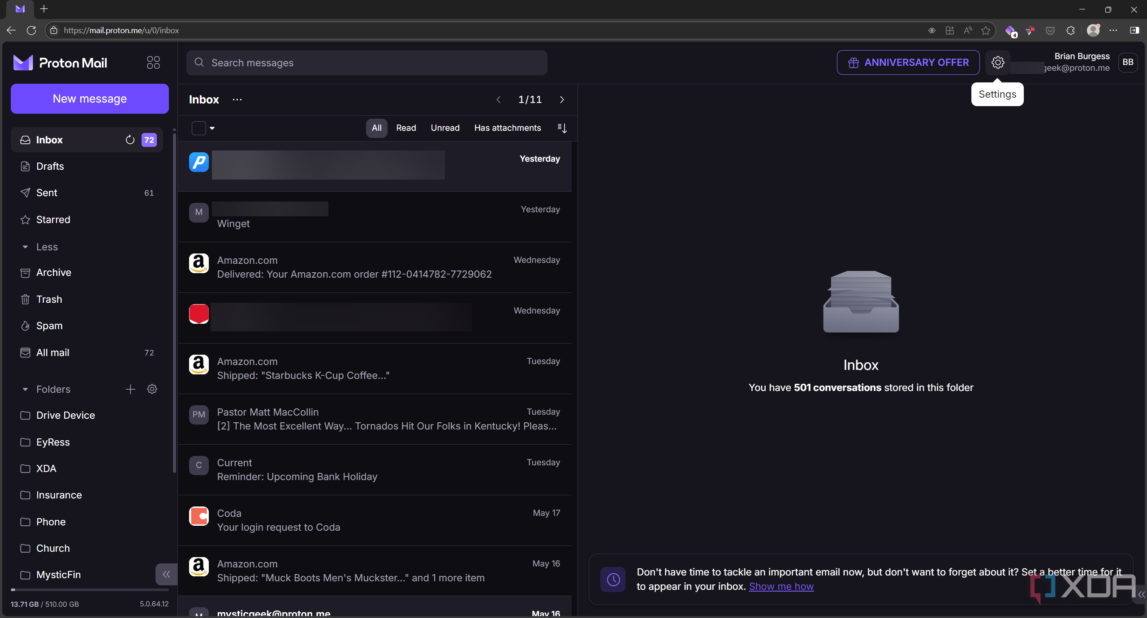Click the Proton Mail logo

click(x=60, y=63)
